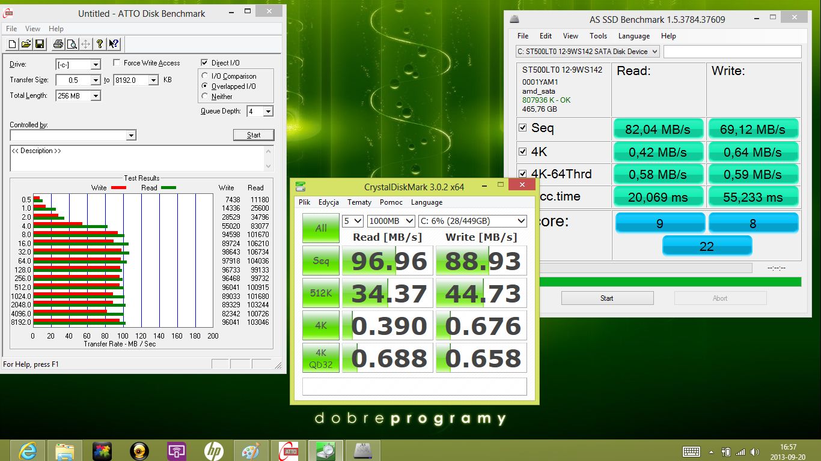Screen dimensions: 821x461
Task: Open the Total Length dropdown
Action: (x=96, y=95)
